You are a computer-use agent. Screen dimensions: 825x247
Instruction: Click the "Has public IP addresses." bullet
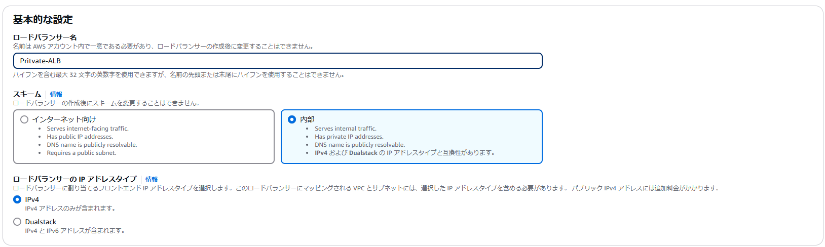[x=80, y=137]
